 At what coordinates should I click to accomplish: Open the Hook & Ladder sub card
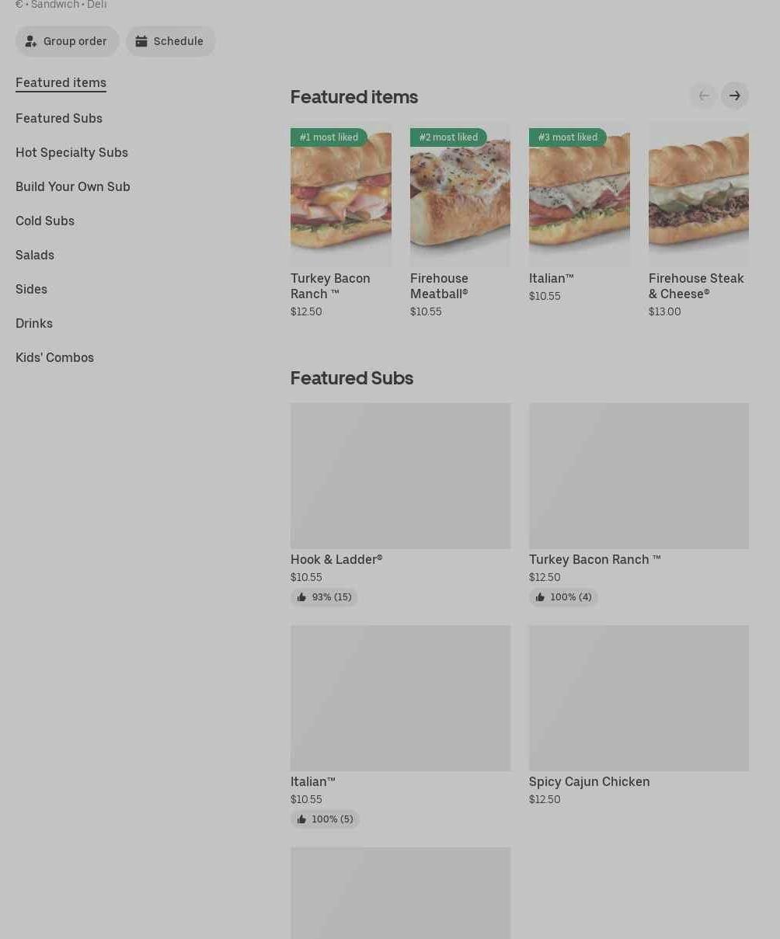400,504
